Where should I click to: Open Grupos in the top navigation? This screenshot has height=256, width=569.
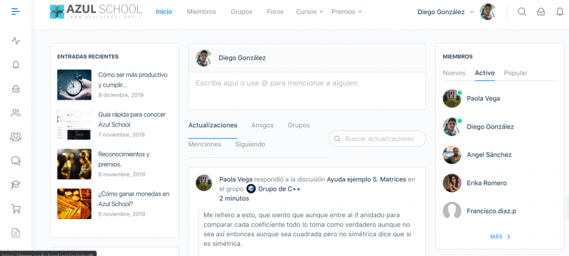(241, 11)
